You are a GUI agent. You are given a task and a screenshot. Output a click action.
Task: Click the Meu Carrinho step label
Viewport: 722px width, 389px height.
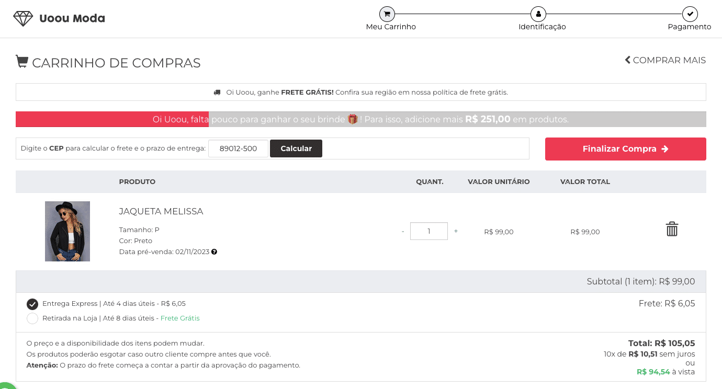click(391, 27)
